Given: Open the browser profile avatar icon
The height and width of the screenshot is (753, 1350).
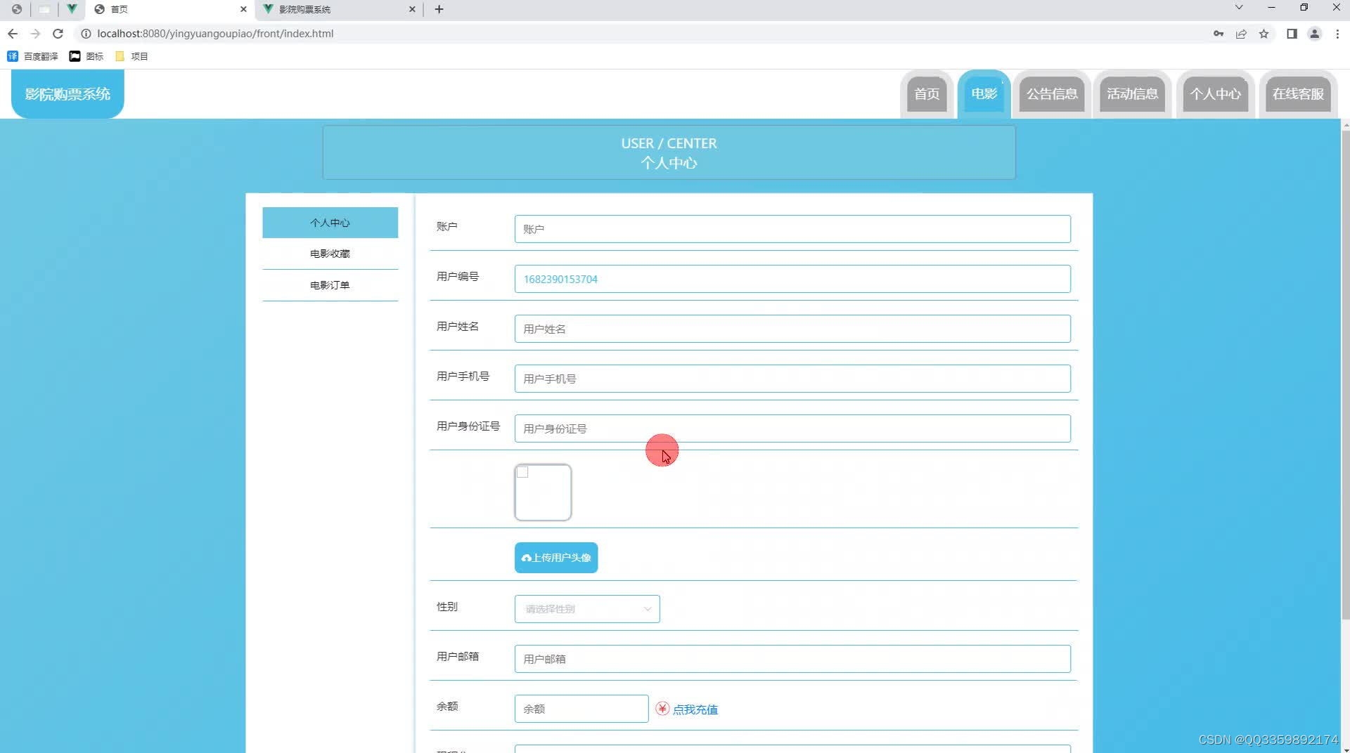Looking at the screenshot, I should [x=1314, y=34].
